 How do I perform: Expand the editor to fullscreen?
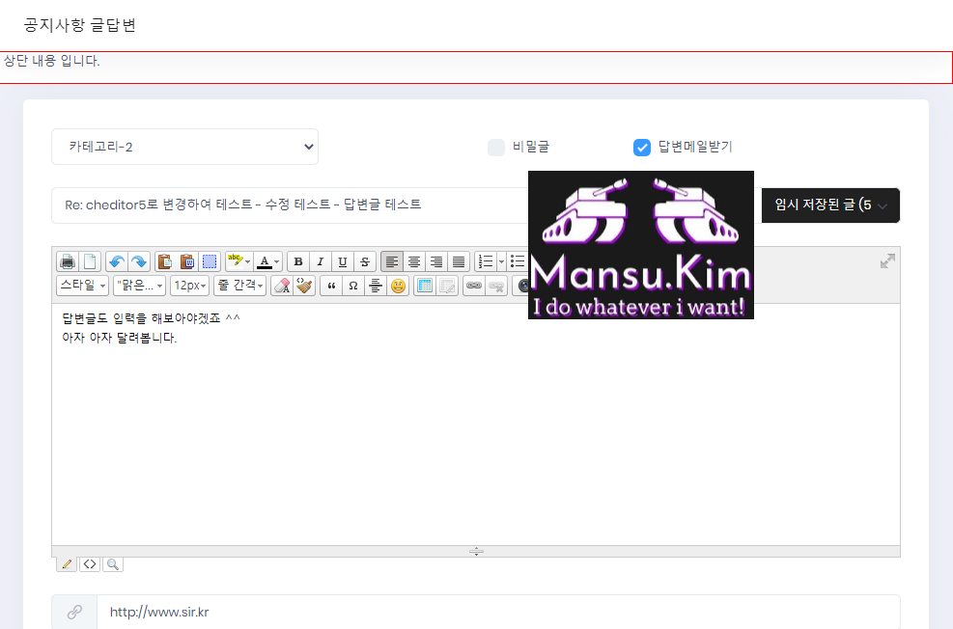pyautogui.click(x=887, y=261)
